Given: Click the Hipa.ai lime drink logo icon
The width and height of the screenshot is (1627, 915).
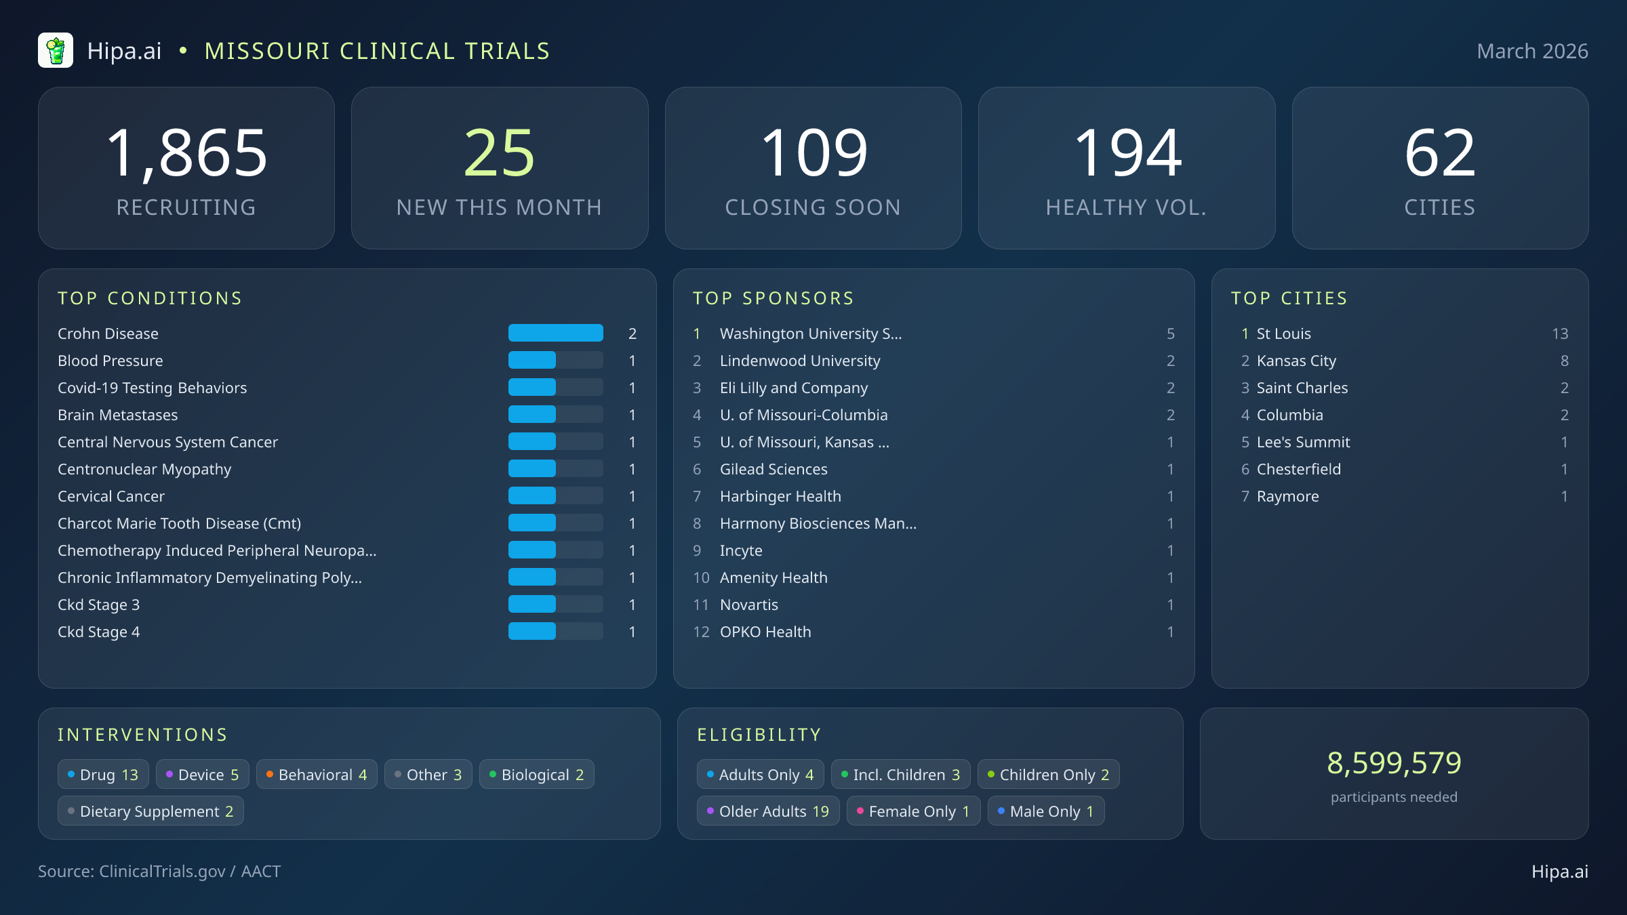Looking at the screenshot, I should click(x=57, y=50).
